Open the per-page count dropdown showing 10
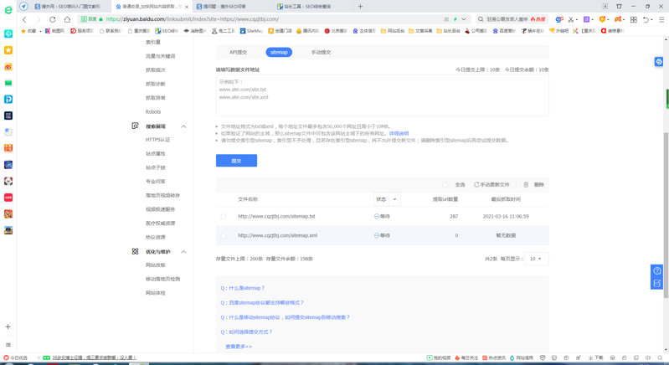Viewport: 669px width, 365px height. point(536,259)
